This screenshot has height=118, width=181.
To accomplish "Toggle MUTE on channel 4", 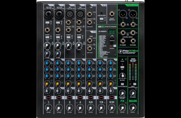I will [80, 98].
